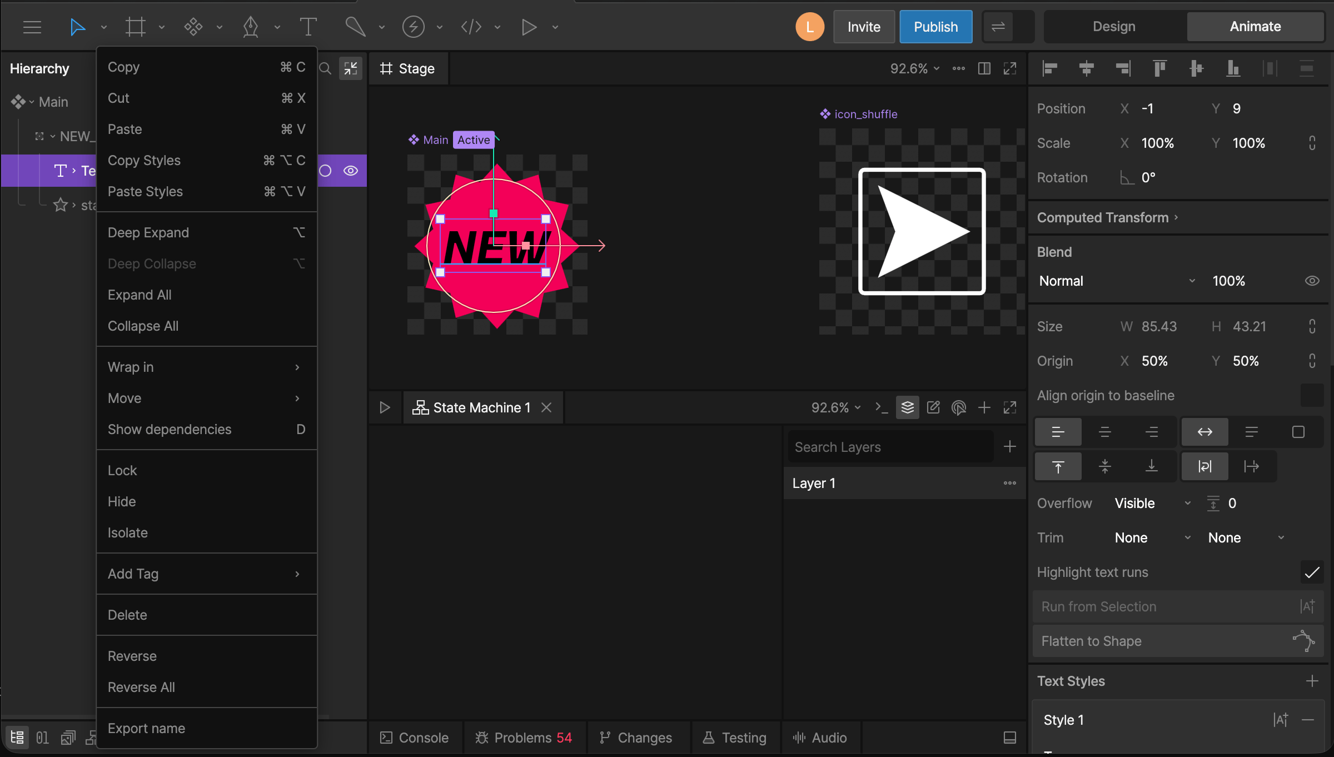Select the Events lightning tool
Viewport: 1334px width, 757px height.
click(413, 27)
